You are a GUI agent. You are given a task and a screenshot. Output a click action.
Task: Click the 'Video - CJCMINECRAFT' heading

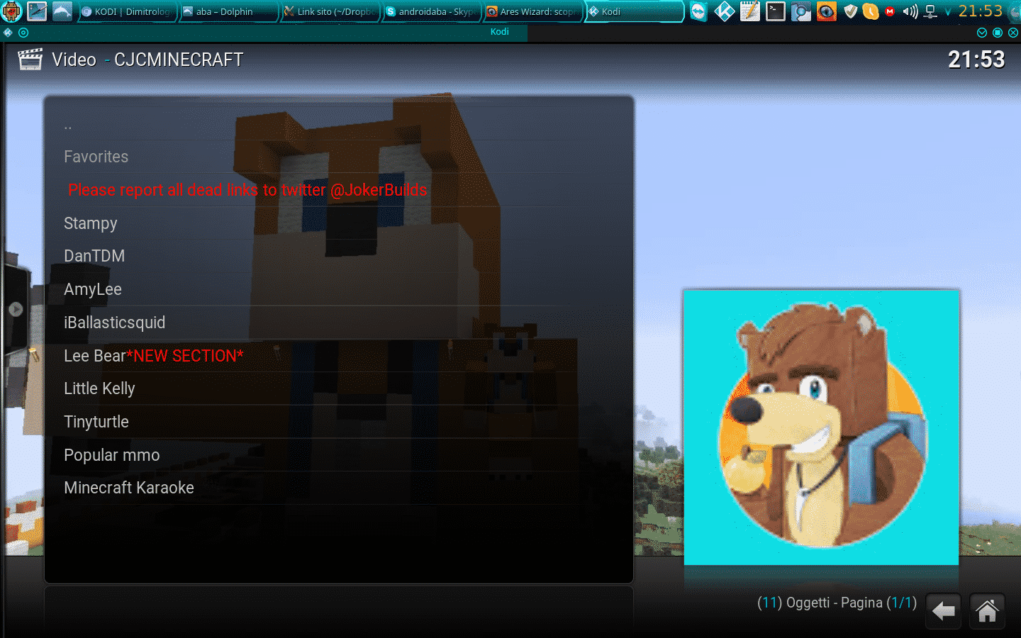tap(147, 60)
